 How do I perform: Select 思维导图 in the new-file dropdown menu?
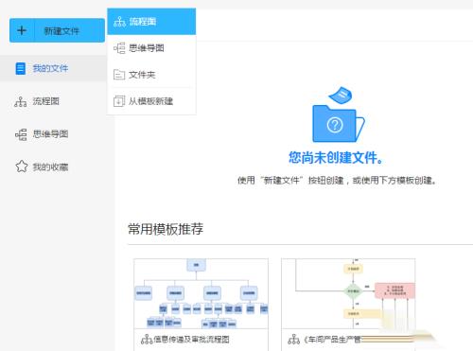pyautogui.click(x=151, y=48)
